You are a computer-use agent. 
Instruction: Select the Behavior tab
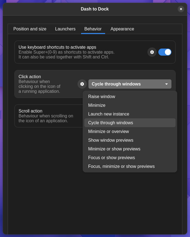click(x=93, y=29)
